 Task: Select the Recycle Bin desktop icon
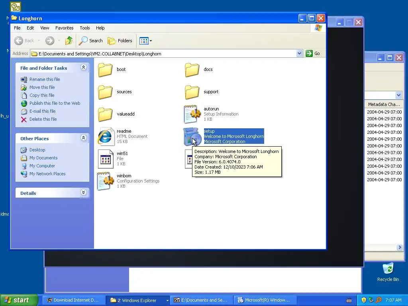click(388, 272)
